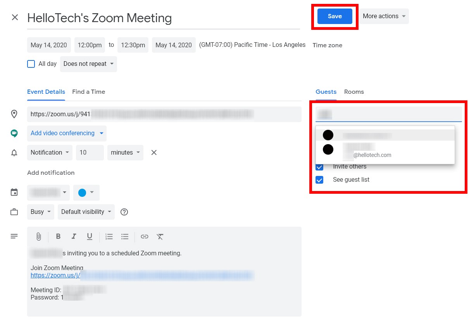This screenshot has height=322, width=469.
Task: Open the Default visibility dropdown
Action: point(86,212)
